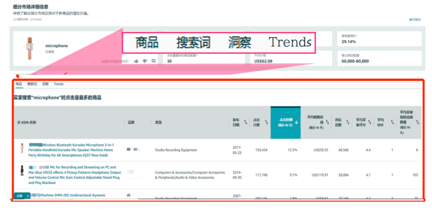Switch to the small 搜索词 tab
432x211 pixels.
pyautogui.click(x=32, y=84)
